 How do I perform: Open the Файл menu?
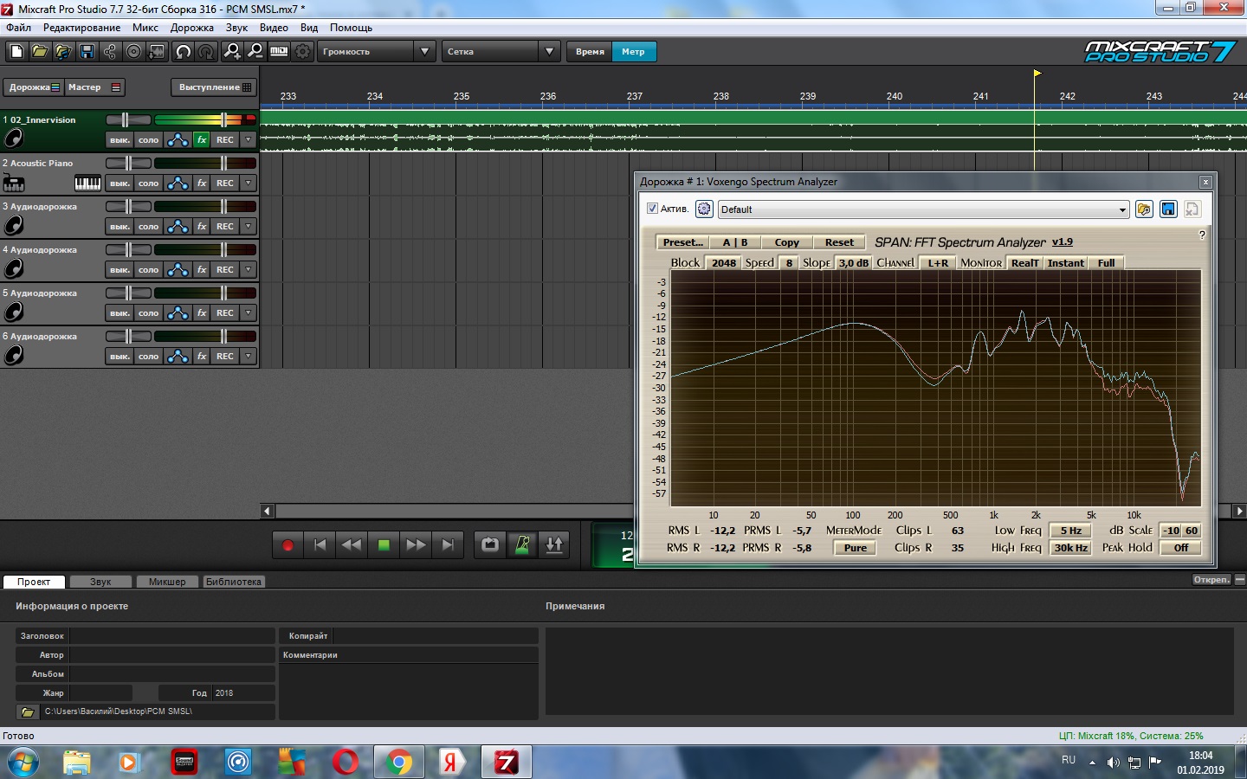click(x=18, y=28)
